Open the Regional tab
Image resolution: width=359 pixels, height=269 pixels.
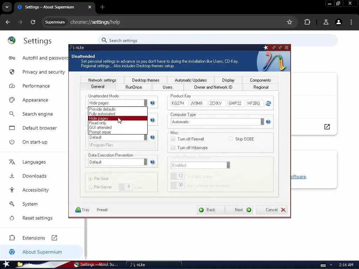point(260,87)
